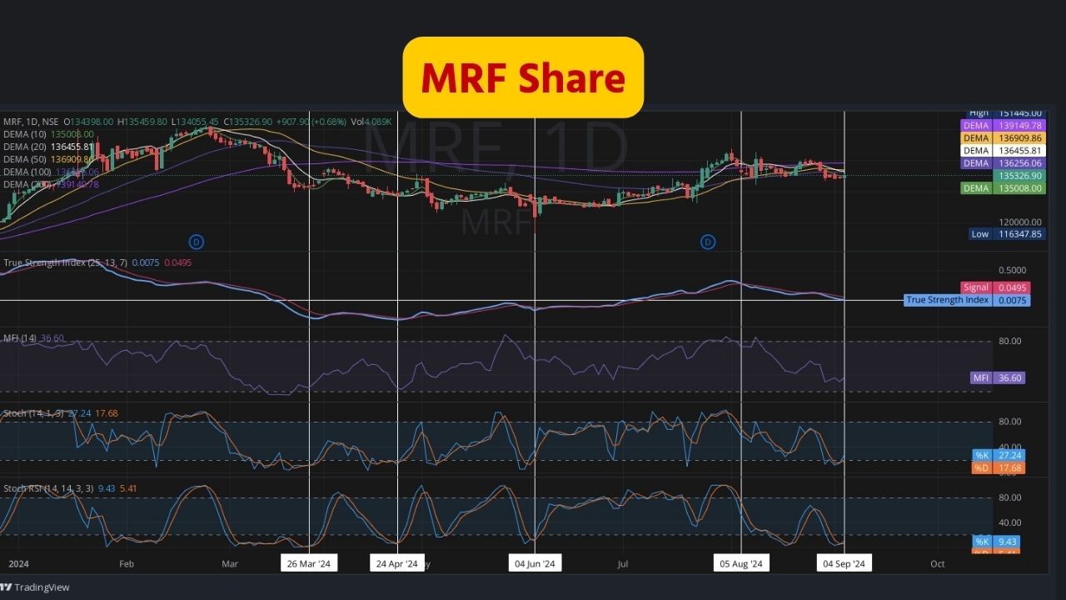Select the DEMA (200) indicator legend
The image size is (1066, 600).
coord(51,184)
